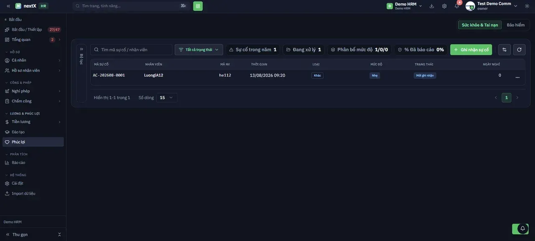This screenshot has width=535, height=241.
Task: Focus the global Tìm trang, tính năng search box
Action: pyautogui.click(x=131, y=6)
